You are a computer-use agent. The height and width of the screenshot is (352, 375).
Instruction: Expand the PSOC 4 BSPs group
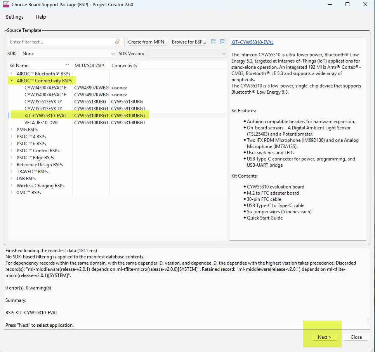click(x=12, y=136)
